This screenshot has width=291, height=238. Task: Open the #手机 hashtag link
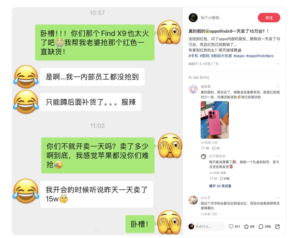[193, 56]
